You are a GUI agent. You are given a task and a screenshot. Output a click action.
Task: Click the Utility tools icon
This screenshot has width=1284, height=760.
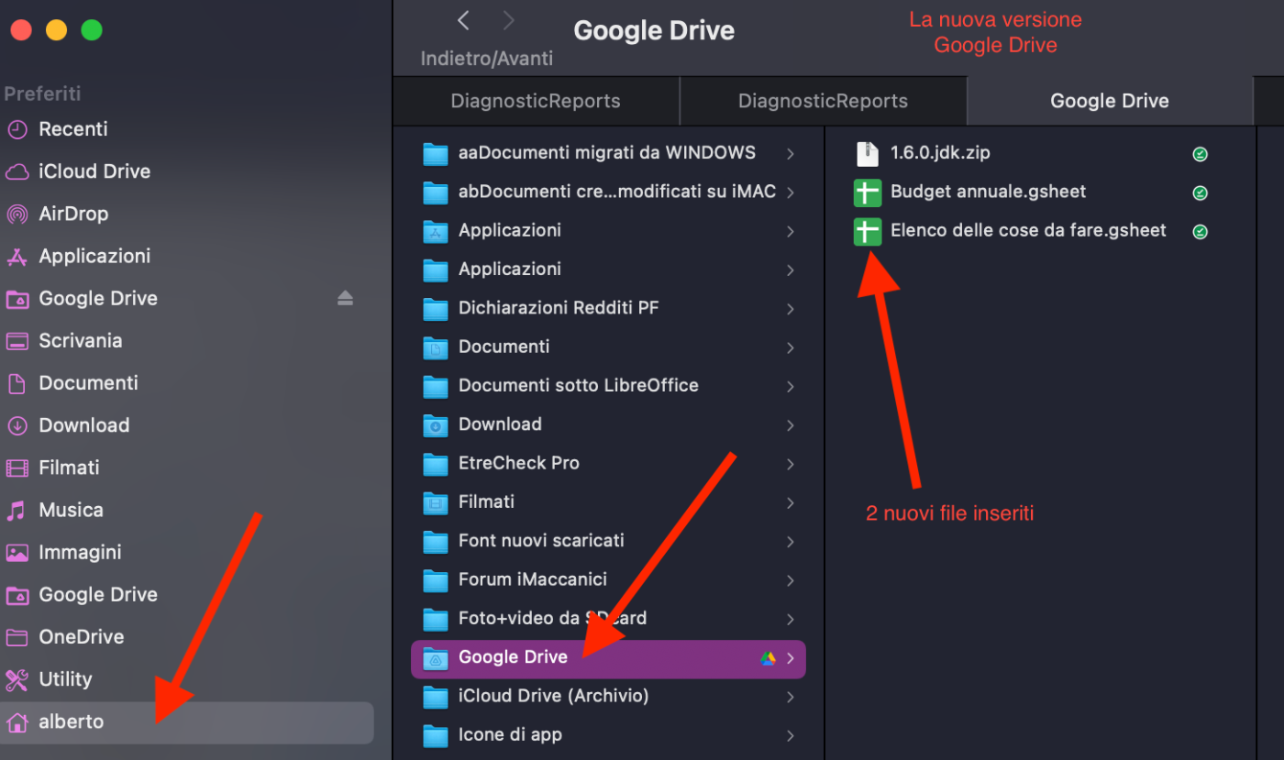17,679
